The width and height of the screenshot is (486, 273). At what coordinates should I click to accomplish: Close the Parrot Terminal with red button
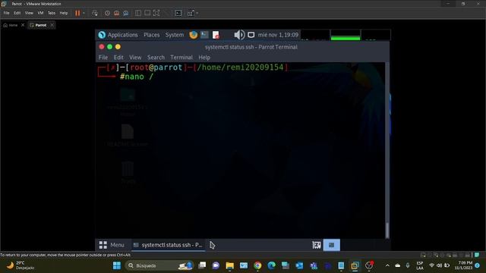click(x=102, y=47)
